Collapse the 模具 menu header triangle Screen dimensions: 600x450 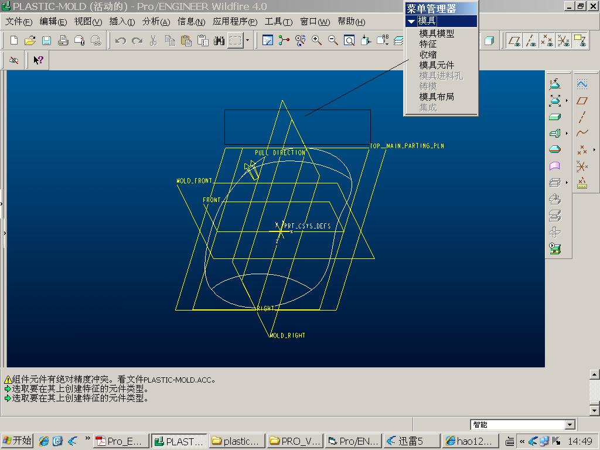[x=411, y=22]
